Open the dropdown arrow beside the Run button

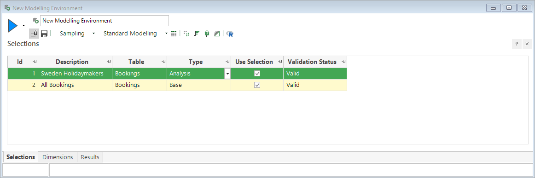click(23, 26)
